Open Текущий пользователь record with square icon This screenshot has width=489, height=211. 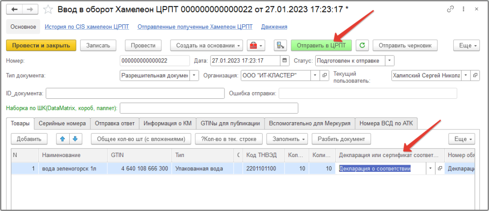coord(475,75)
